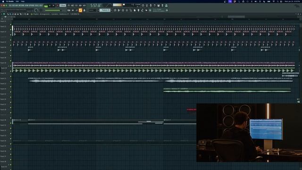
Task: Select the Draw pencil tool in playlist toolbar
Action: [x=8, y=14]
